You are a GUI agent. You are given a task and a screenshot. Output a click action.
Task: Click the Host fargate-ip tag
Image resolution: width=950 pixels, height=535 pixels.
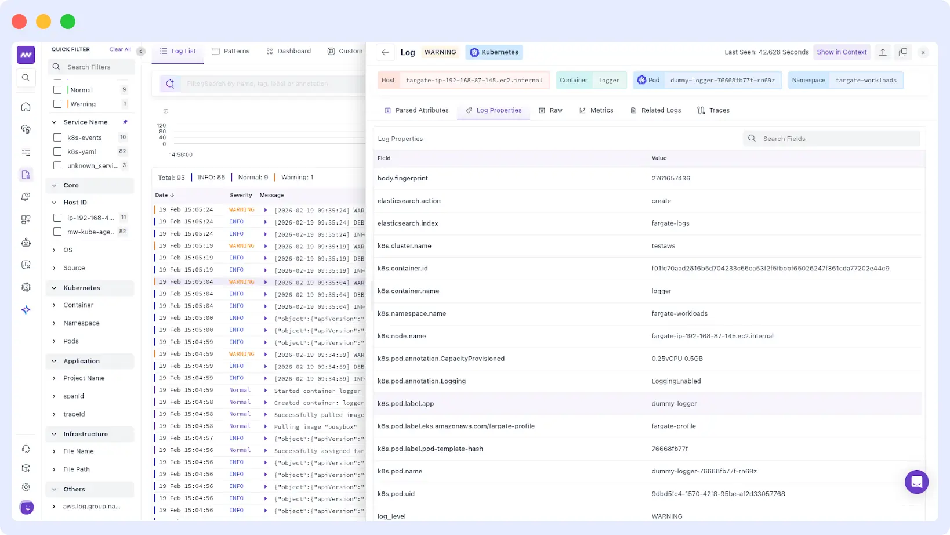point(463,80)
